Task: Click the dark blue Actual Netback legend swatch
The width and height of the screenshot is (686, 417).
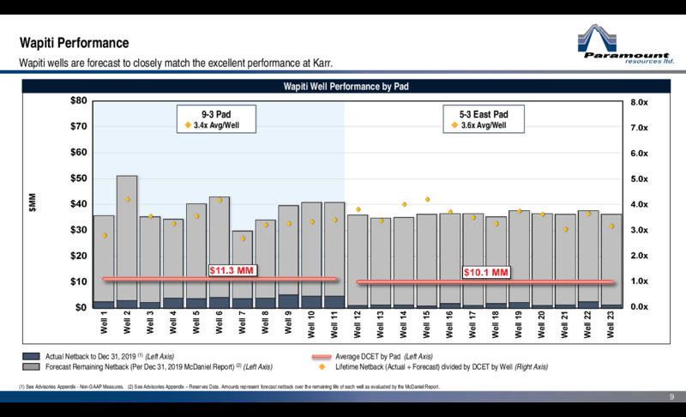Action: (x=31, y=356)
